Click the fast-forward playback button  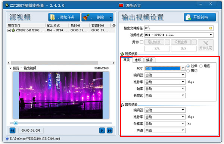tap(109, 131)
